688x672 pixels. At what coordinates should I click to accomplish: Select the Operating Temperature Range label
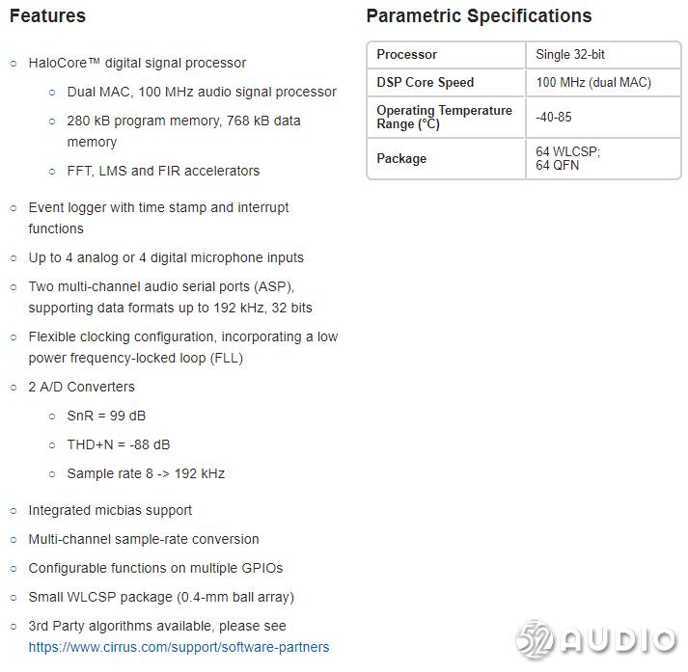pos(444,117)
